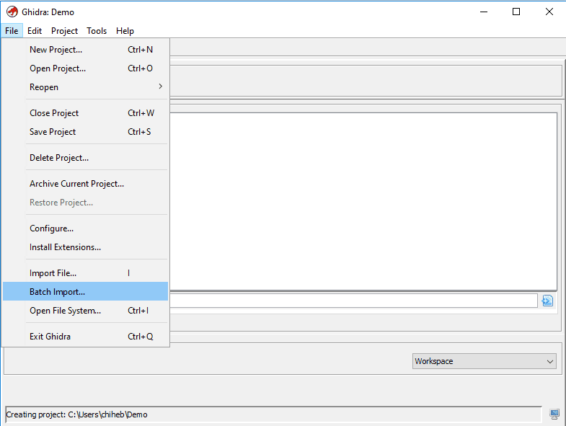Screen dimensions: 566x426
Task: Choose Delete Project... entry
Action: pos(86,158)
